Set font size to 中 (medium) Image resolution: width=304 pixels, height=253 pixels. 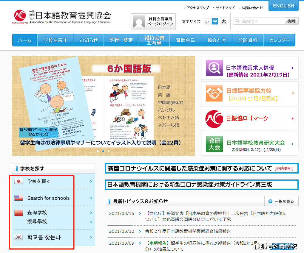pos(215,21)
